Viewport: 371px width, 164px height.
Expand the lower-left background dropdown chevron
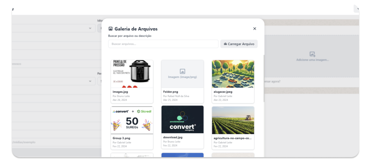[x=90, y=81]
